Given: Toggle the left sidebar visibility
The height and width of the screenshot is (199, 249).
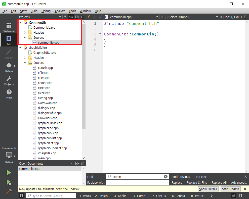Looking at the screenshot, I should [x=21, y=196].
